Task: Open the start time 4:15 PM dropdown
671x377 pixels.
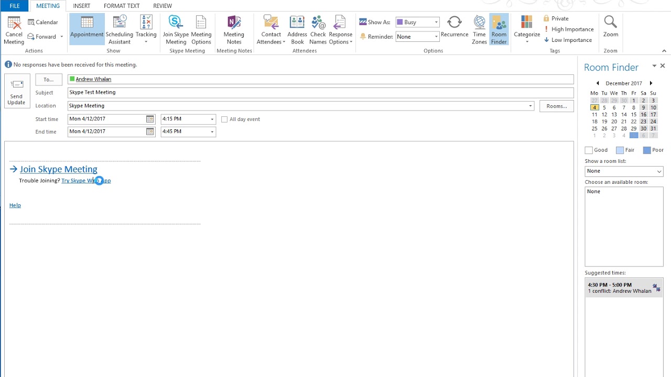Action: [212, 119]
